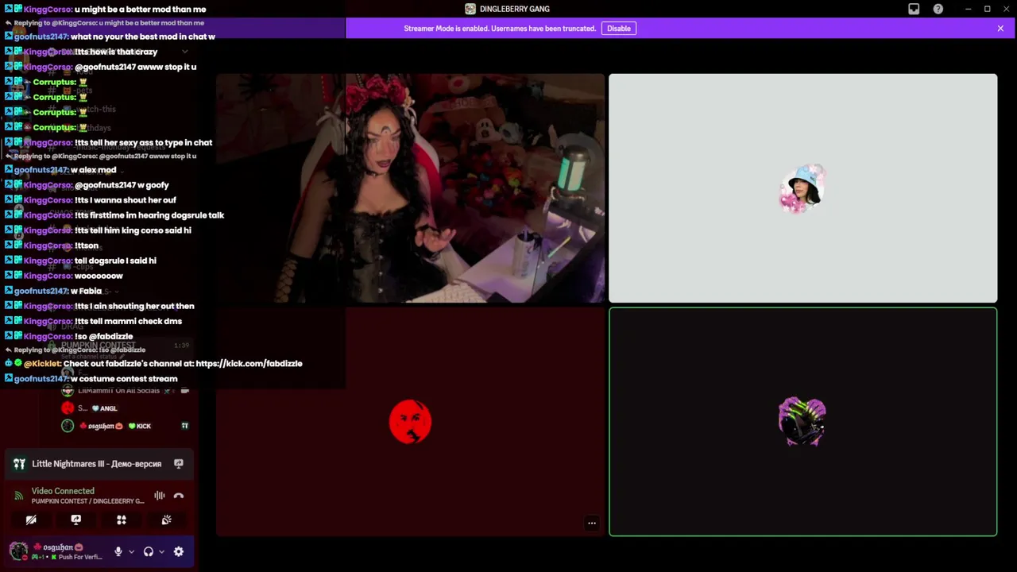Viewport: 1017px width, 572px height.
Task: Disconnect from voice using the hang-up icon
Action: click(179, 496)
